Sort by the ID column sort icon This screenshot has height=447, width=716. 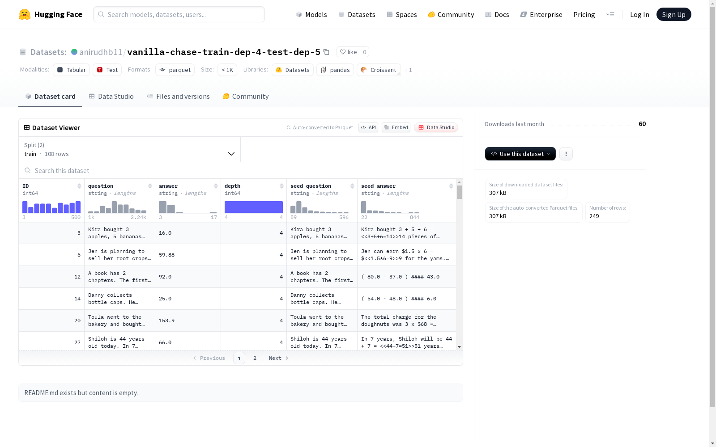point(79,186)
